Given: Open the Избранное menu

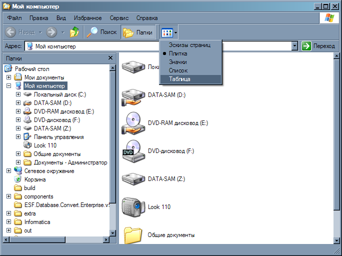Looking at the screenshot, I should point(87,18).
